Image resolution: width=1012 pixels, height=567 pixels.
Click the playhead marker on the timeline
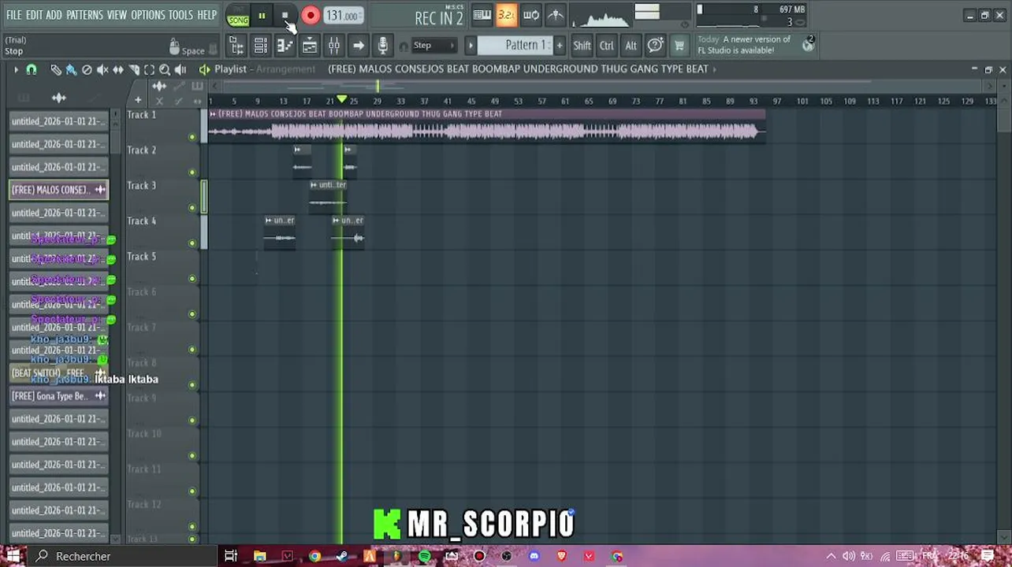tap(342, 100)
